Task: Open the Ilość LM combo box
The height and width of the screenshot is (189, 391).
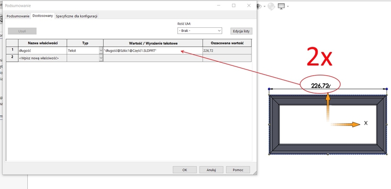Action: pos(200,31)
